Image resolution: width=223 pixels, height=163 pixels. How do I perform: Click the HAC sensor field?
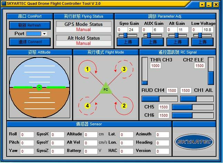coord(126,151)
